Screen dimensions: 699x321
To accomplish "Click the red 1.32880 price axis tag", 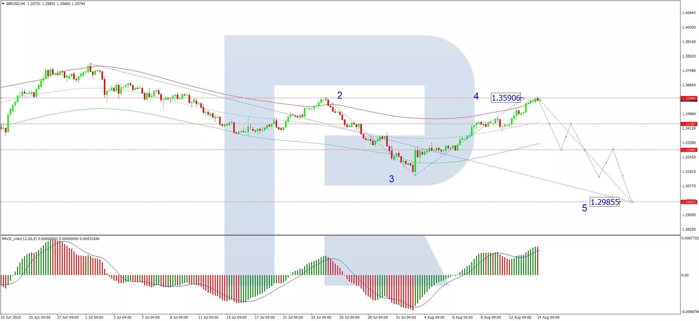I will (x=689, y=150).
